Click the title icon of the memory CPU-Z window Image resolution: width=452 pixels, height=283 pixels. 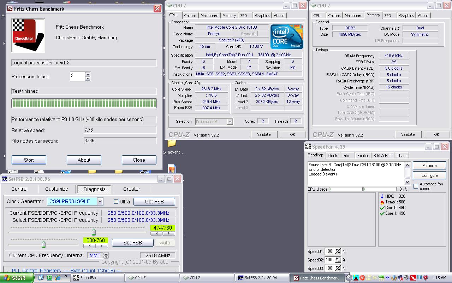(313, 6)
